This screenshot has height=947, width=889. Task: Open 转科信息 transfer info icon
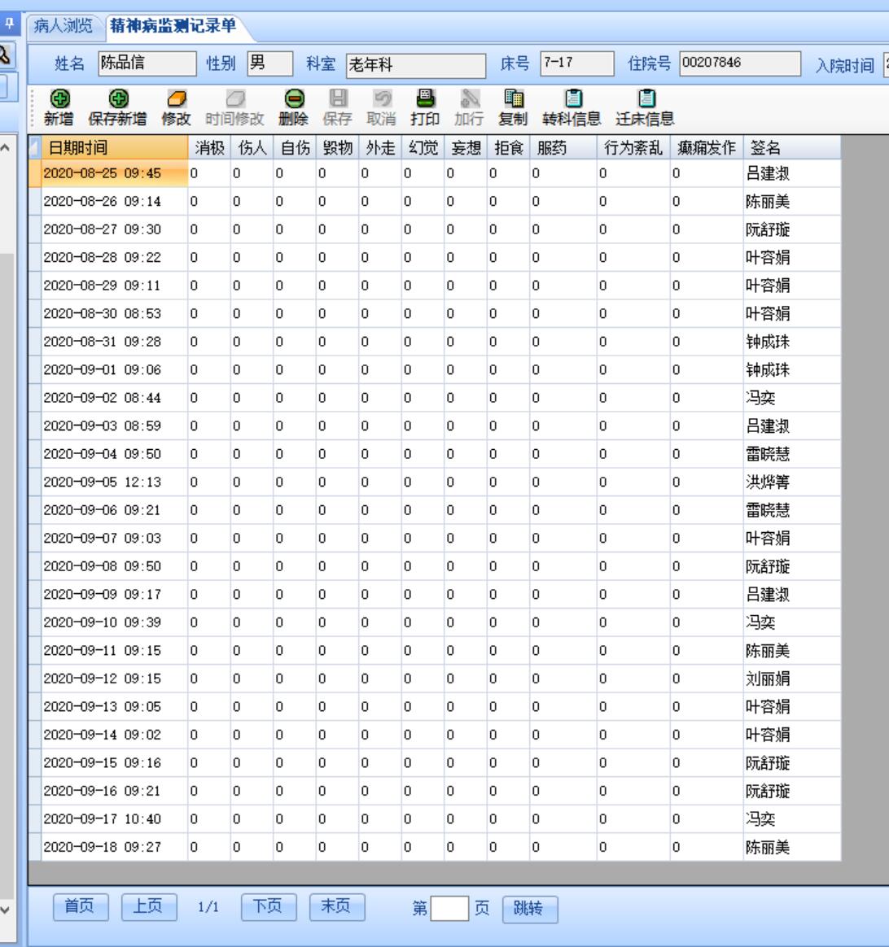click(572, 98)
